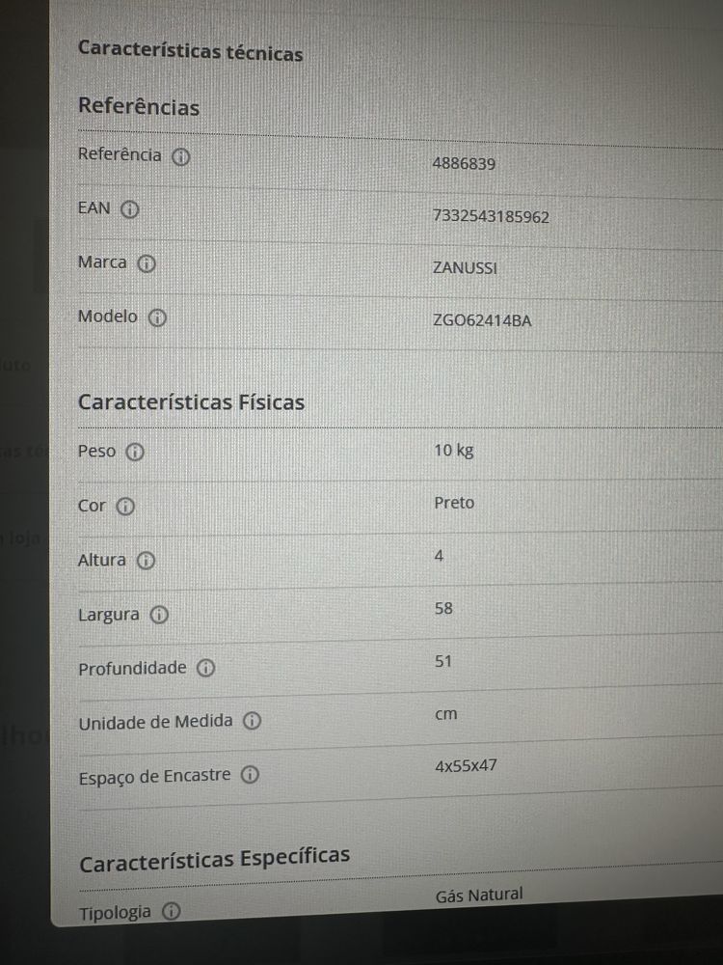
Task: Click the info icon beside Modelo
Action: [x=157, y=318]
